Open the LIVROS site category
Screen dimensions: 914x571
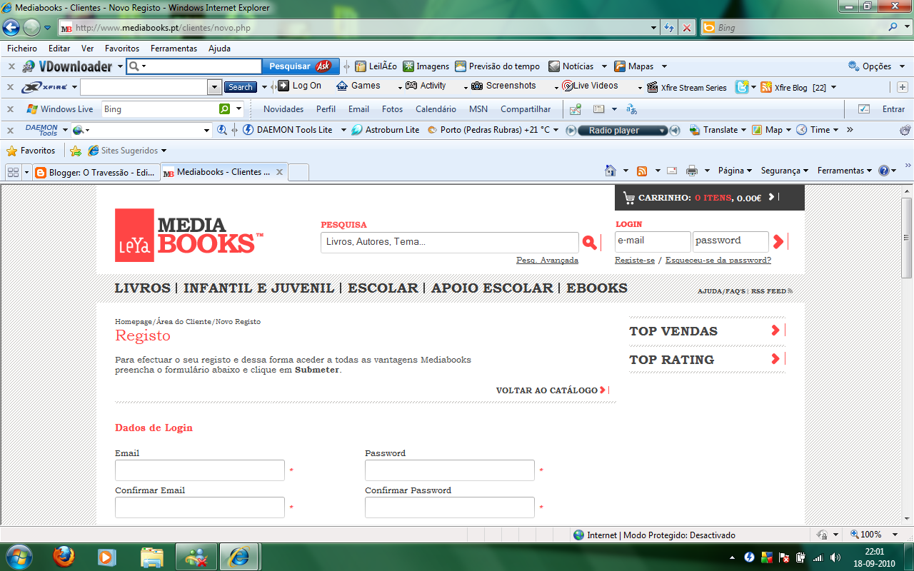tap(143, 288)
